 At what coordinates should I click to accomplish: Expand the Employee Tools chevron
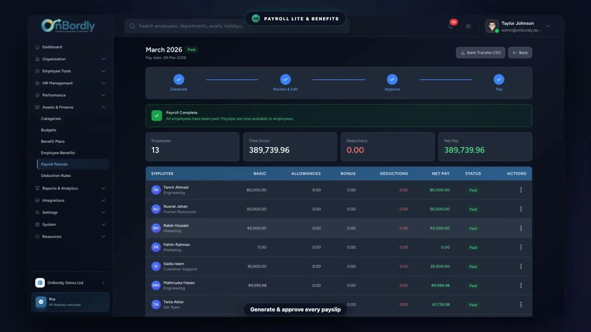pyautogui.click(x=103, y=71)
